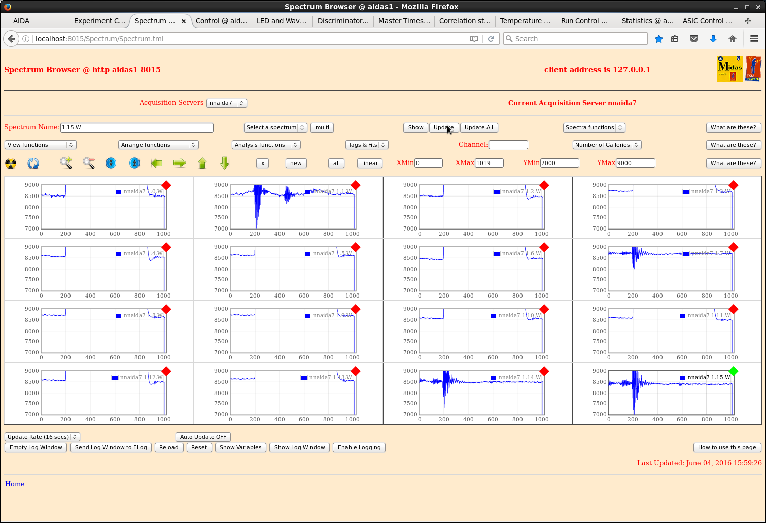766x523 pixels.
Task: Switch to the Temperature tab
Action: click(x=525, y=21)
